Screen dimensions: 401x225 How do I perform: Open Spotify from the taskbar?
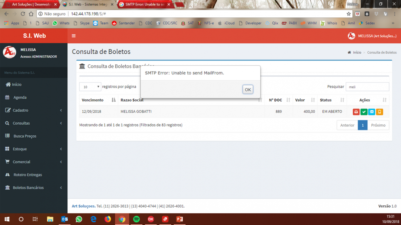[x=137, y=219]
